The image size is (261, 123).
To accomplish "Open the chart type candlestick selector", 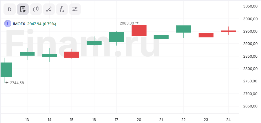I will point(36,9).
